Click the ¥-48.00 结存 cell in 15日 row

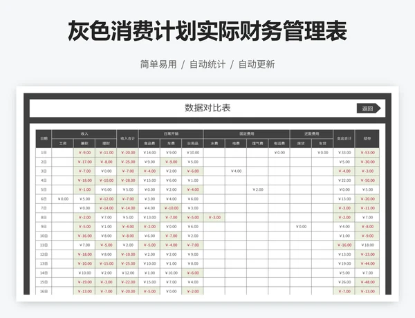(367, 282)
